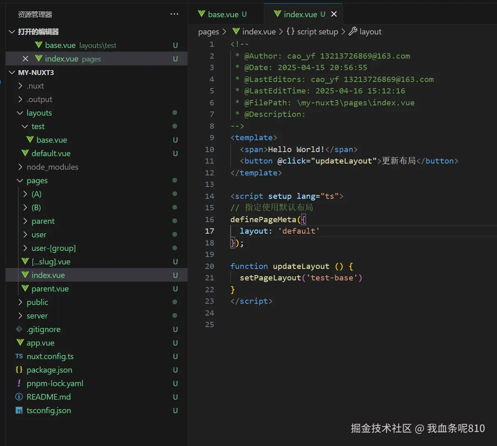
Task: Open default.vue in the file tree
Action: [x=51, y=153]
